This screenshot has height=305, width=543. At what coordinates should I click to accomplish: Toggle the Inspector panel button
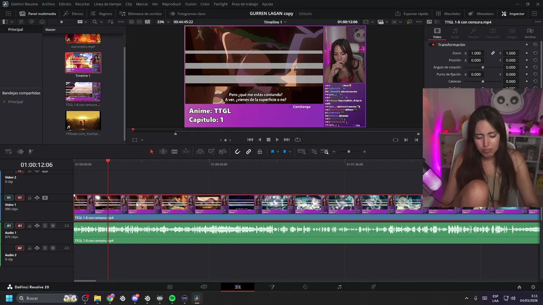513,14
